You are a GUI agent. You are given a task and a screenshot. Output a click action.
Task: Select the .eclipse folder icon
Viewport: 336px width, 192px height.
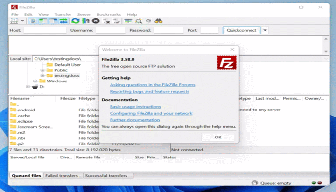(13, 121)
